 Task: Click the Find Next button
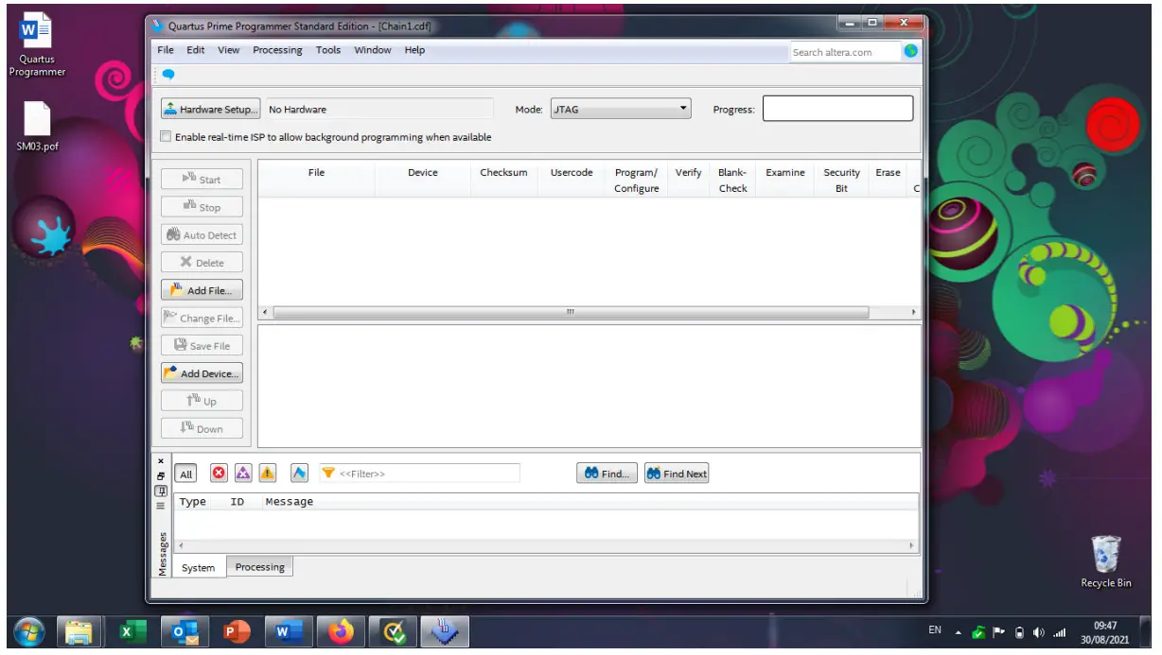coord(677,474)
